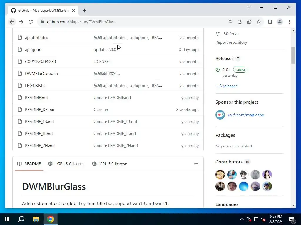Viewport: 301px width, 225px height.
Task: Open the 'update 2.0.0' commit message
Action: pos(105,50)
